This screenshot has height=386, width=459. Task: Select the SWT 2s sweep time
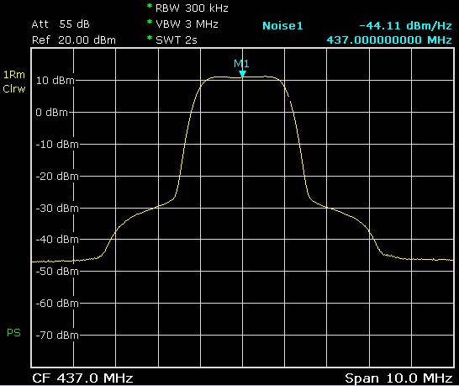[x=177, y=40]
